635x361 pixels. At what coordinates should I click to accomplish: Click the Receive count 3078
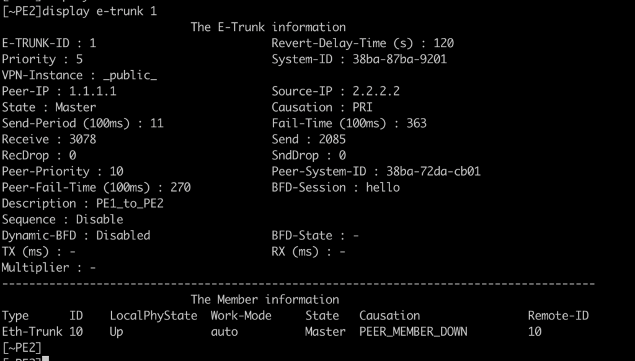pyautogui.click(x=82, y=140)
